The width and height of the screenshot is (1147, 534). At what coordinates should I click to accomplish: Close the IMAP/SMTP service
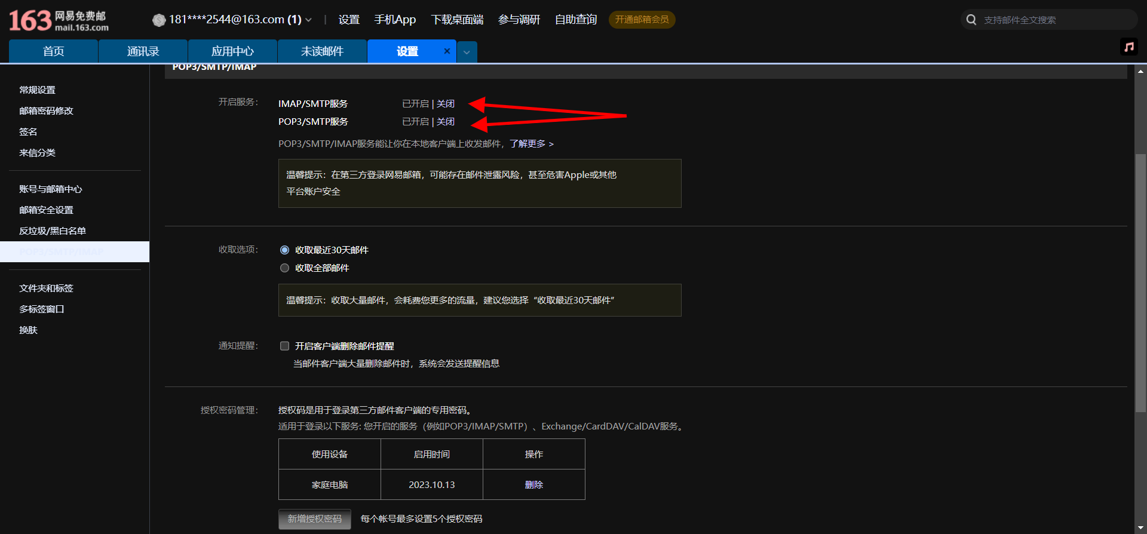click(446, 104)
